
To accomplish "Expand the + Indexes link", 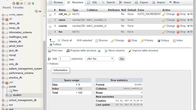I will tap(53, 64).
